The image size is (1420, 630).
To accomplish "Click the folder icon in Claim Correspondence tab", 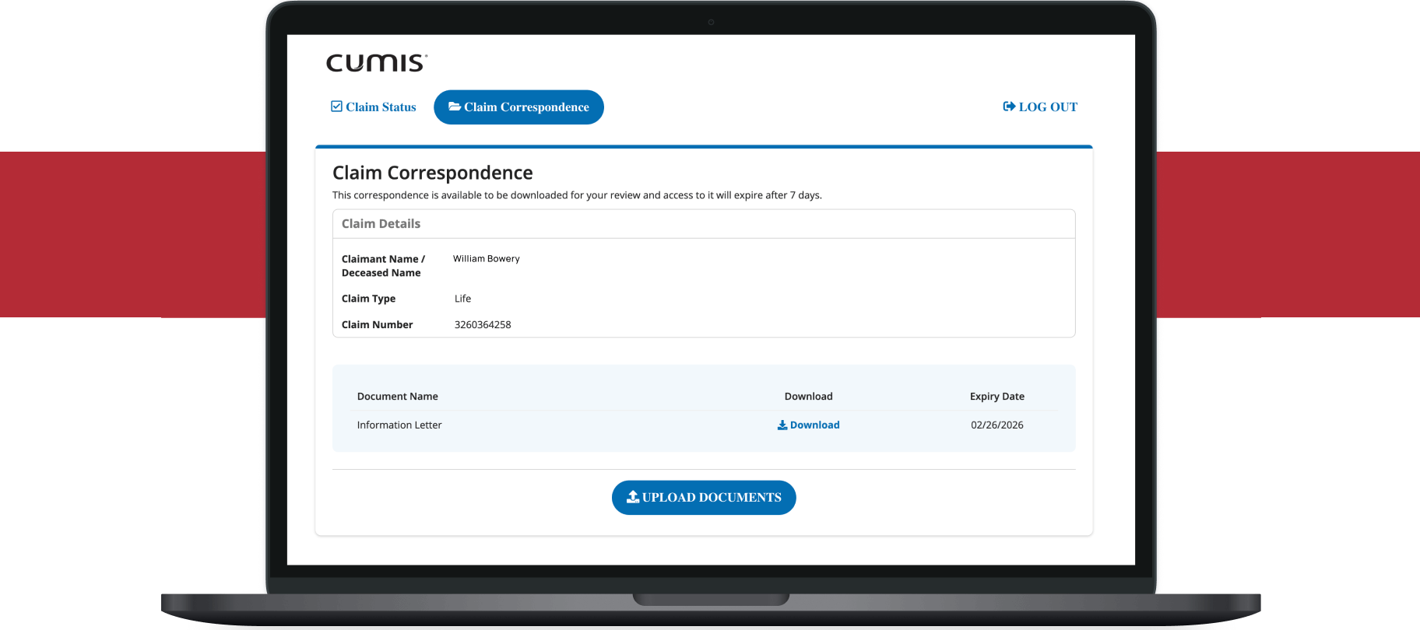I will (x=455, y=107).
